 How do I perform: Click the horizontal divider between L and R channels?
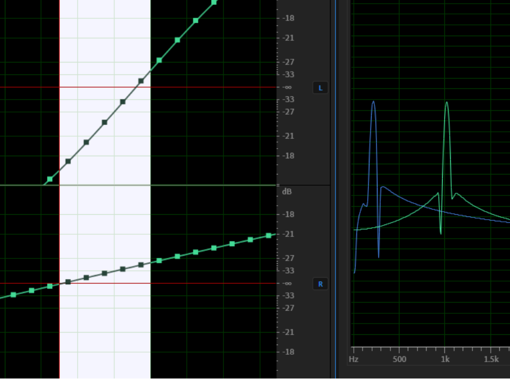(x=162, y=185)
